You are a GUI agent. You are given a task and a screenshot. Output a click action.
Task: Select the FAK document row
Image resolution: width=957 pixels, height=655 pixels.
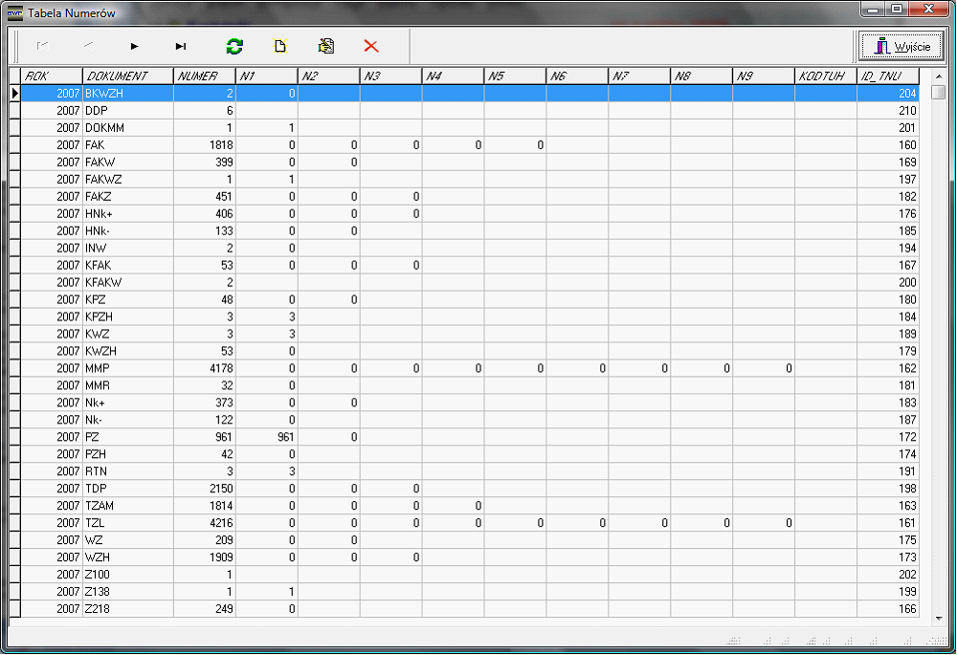tap(127, 144)
